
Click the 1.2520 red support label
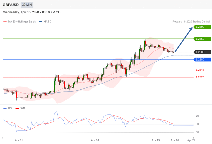point(200,77)
